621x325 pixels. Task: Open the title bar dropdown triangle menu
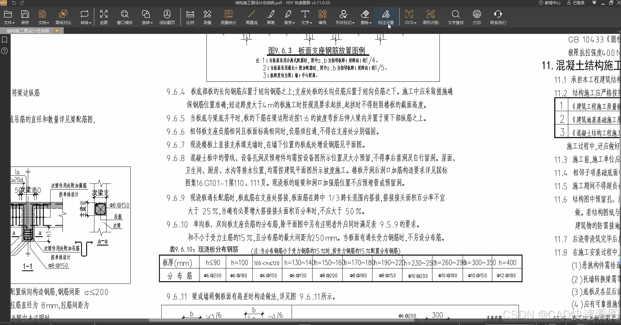pyautogui.click(x=594, y=3)
